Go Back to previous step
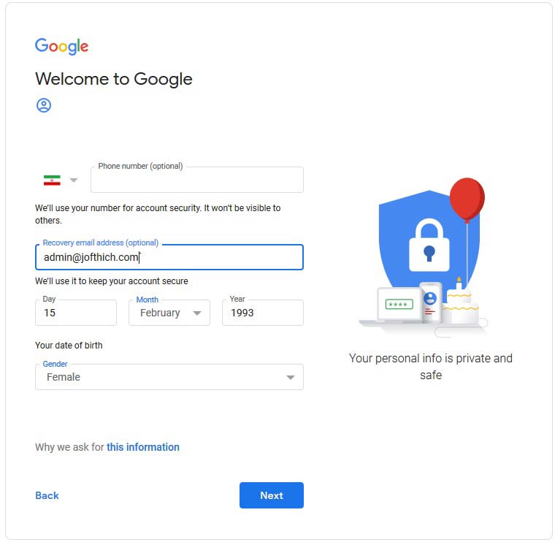The image size is (555, 545). [47, 495]
